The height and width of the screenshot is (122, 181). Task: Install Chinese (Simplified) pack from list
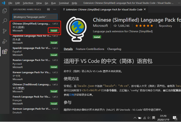coord(54,31)
